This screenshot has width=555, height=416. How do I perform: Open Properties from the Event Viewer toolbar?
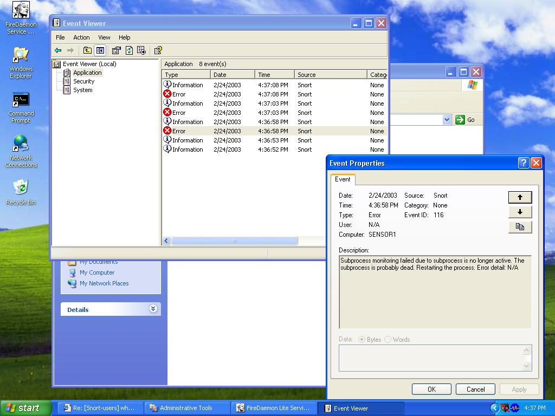click(116, 50)
